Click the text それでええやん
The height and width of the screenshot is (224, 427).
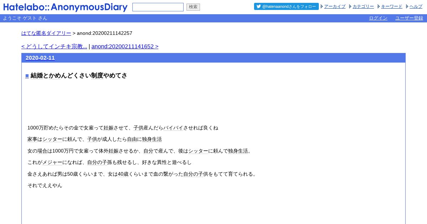[45, 186]
